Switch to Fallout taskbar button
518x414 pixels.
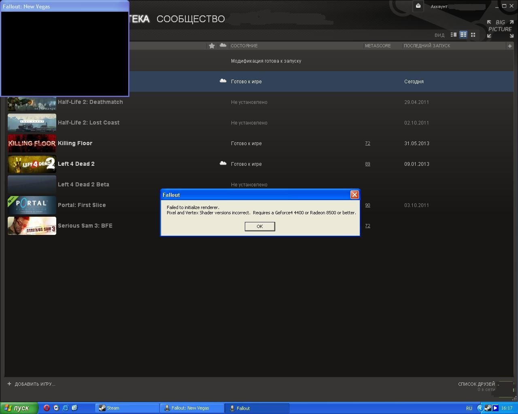(x=257, y=408)
